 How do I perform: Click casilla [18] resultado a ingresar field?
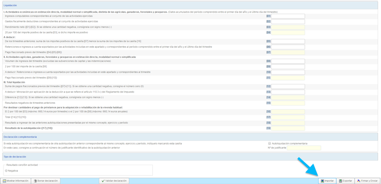(288, 123)
